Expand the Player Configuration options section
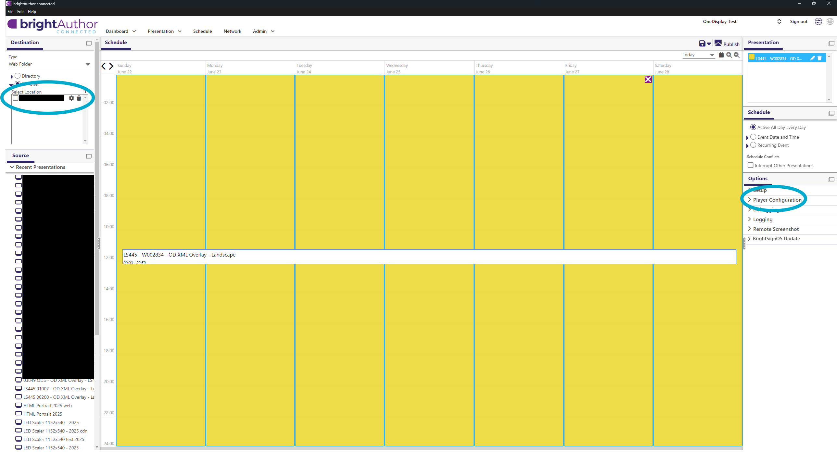This screenshot has width=837, height=452. pyautogui.click(x=777, y=200)
